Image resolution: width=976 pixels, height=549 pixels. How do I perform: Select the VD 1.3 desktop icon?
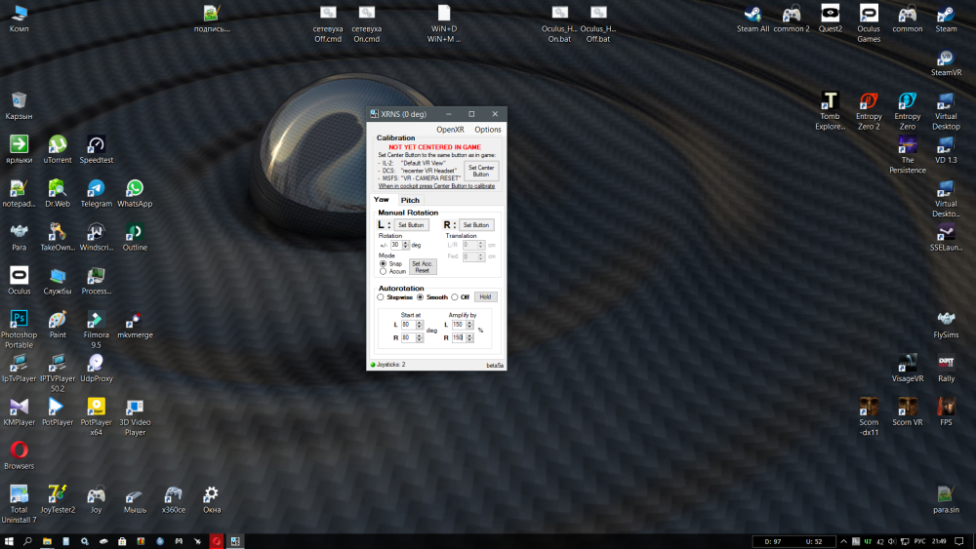click(946, 150)
